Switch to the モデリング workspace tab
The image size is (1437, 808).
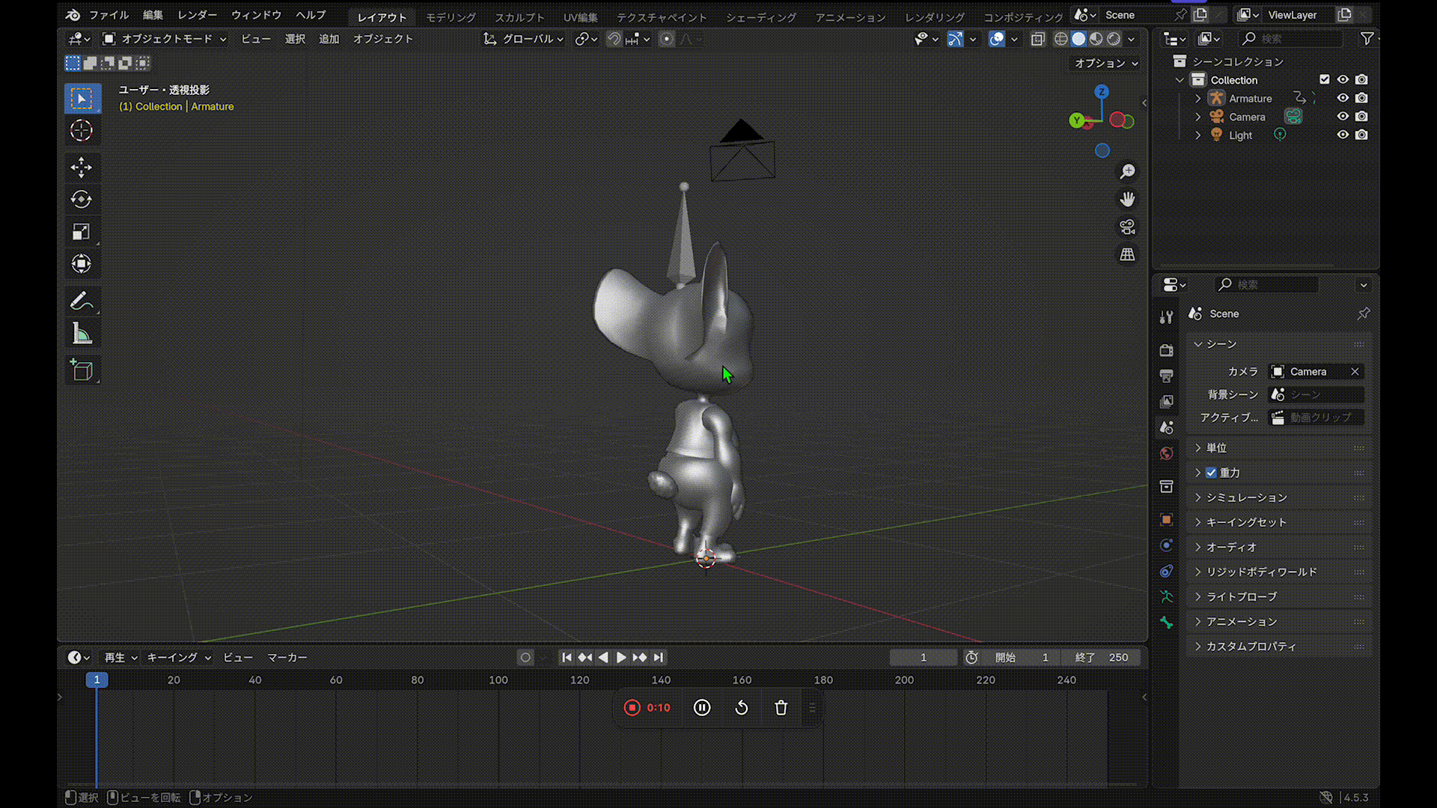click(x=451, y=17)
